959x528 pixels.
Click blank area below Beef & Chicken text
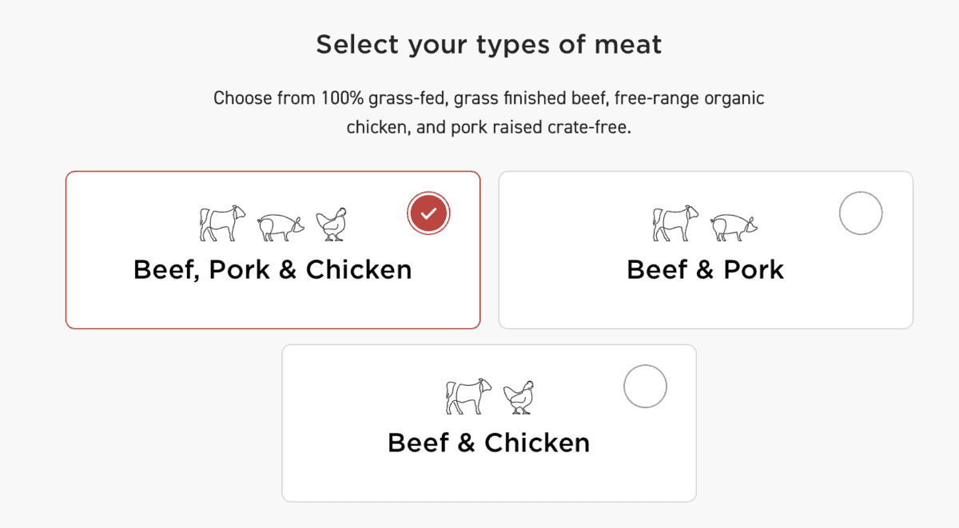click(489, 479)
